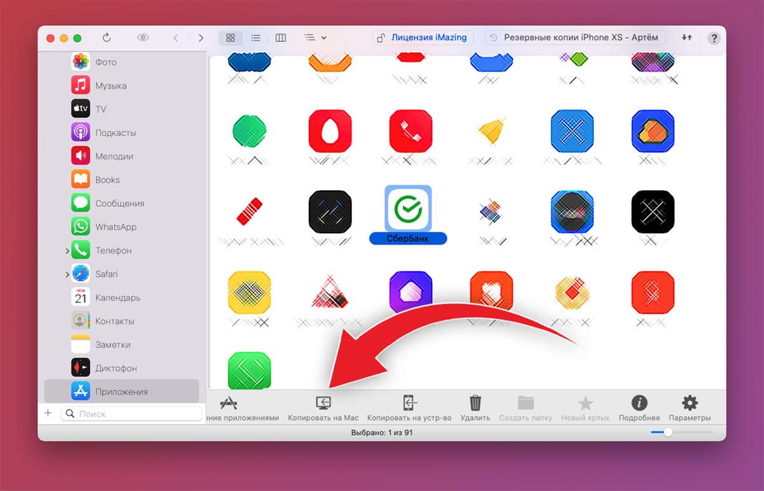Switch to list view
The width and height of the screenshot is (764, 491).
pos(255,38)
